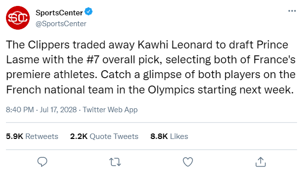
Task: Click the blue verified badge
Action: pyautogui.click(x=89, y=11)
